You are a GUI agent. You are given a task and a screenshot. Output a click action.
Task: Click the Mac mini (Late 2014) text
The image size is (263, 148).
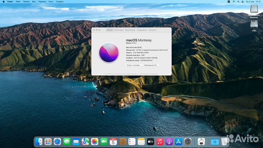(134, 48)
